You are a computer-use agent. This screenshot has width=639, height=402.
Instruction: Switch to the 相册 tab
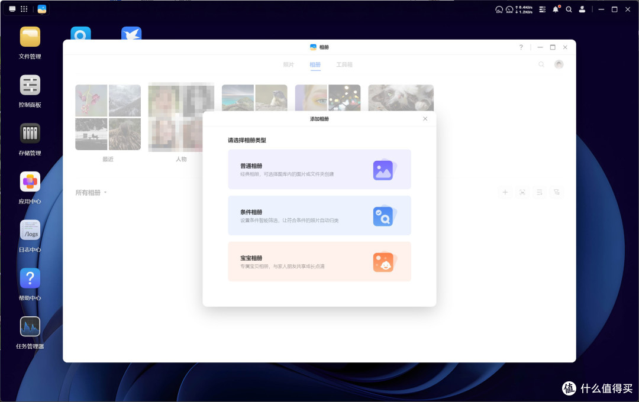click(315, 65)
